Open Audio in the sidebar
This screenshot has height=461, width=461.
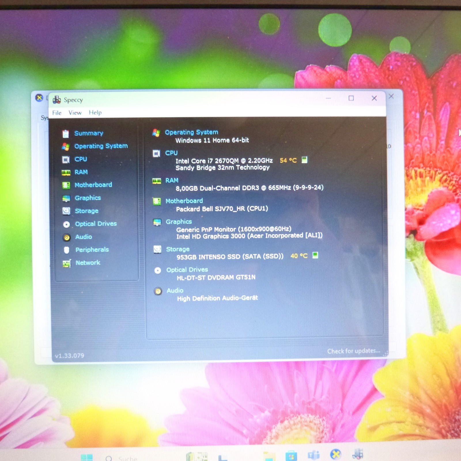click(x=84, y=237)
